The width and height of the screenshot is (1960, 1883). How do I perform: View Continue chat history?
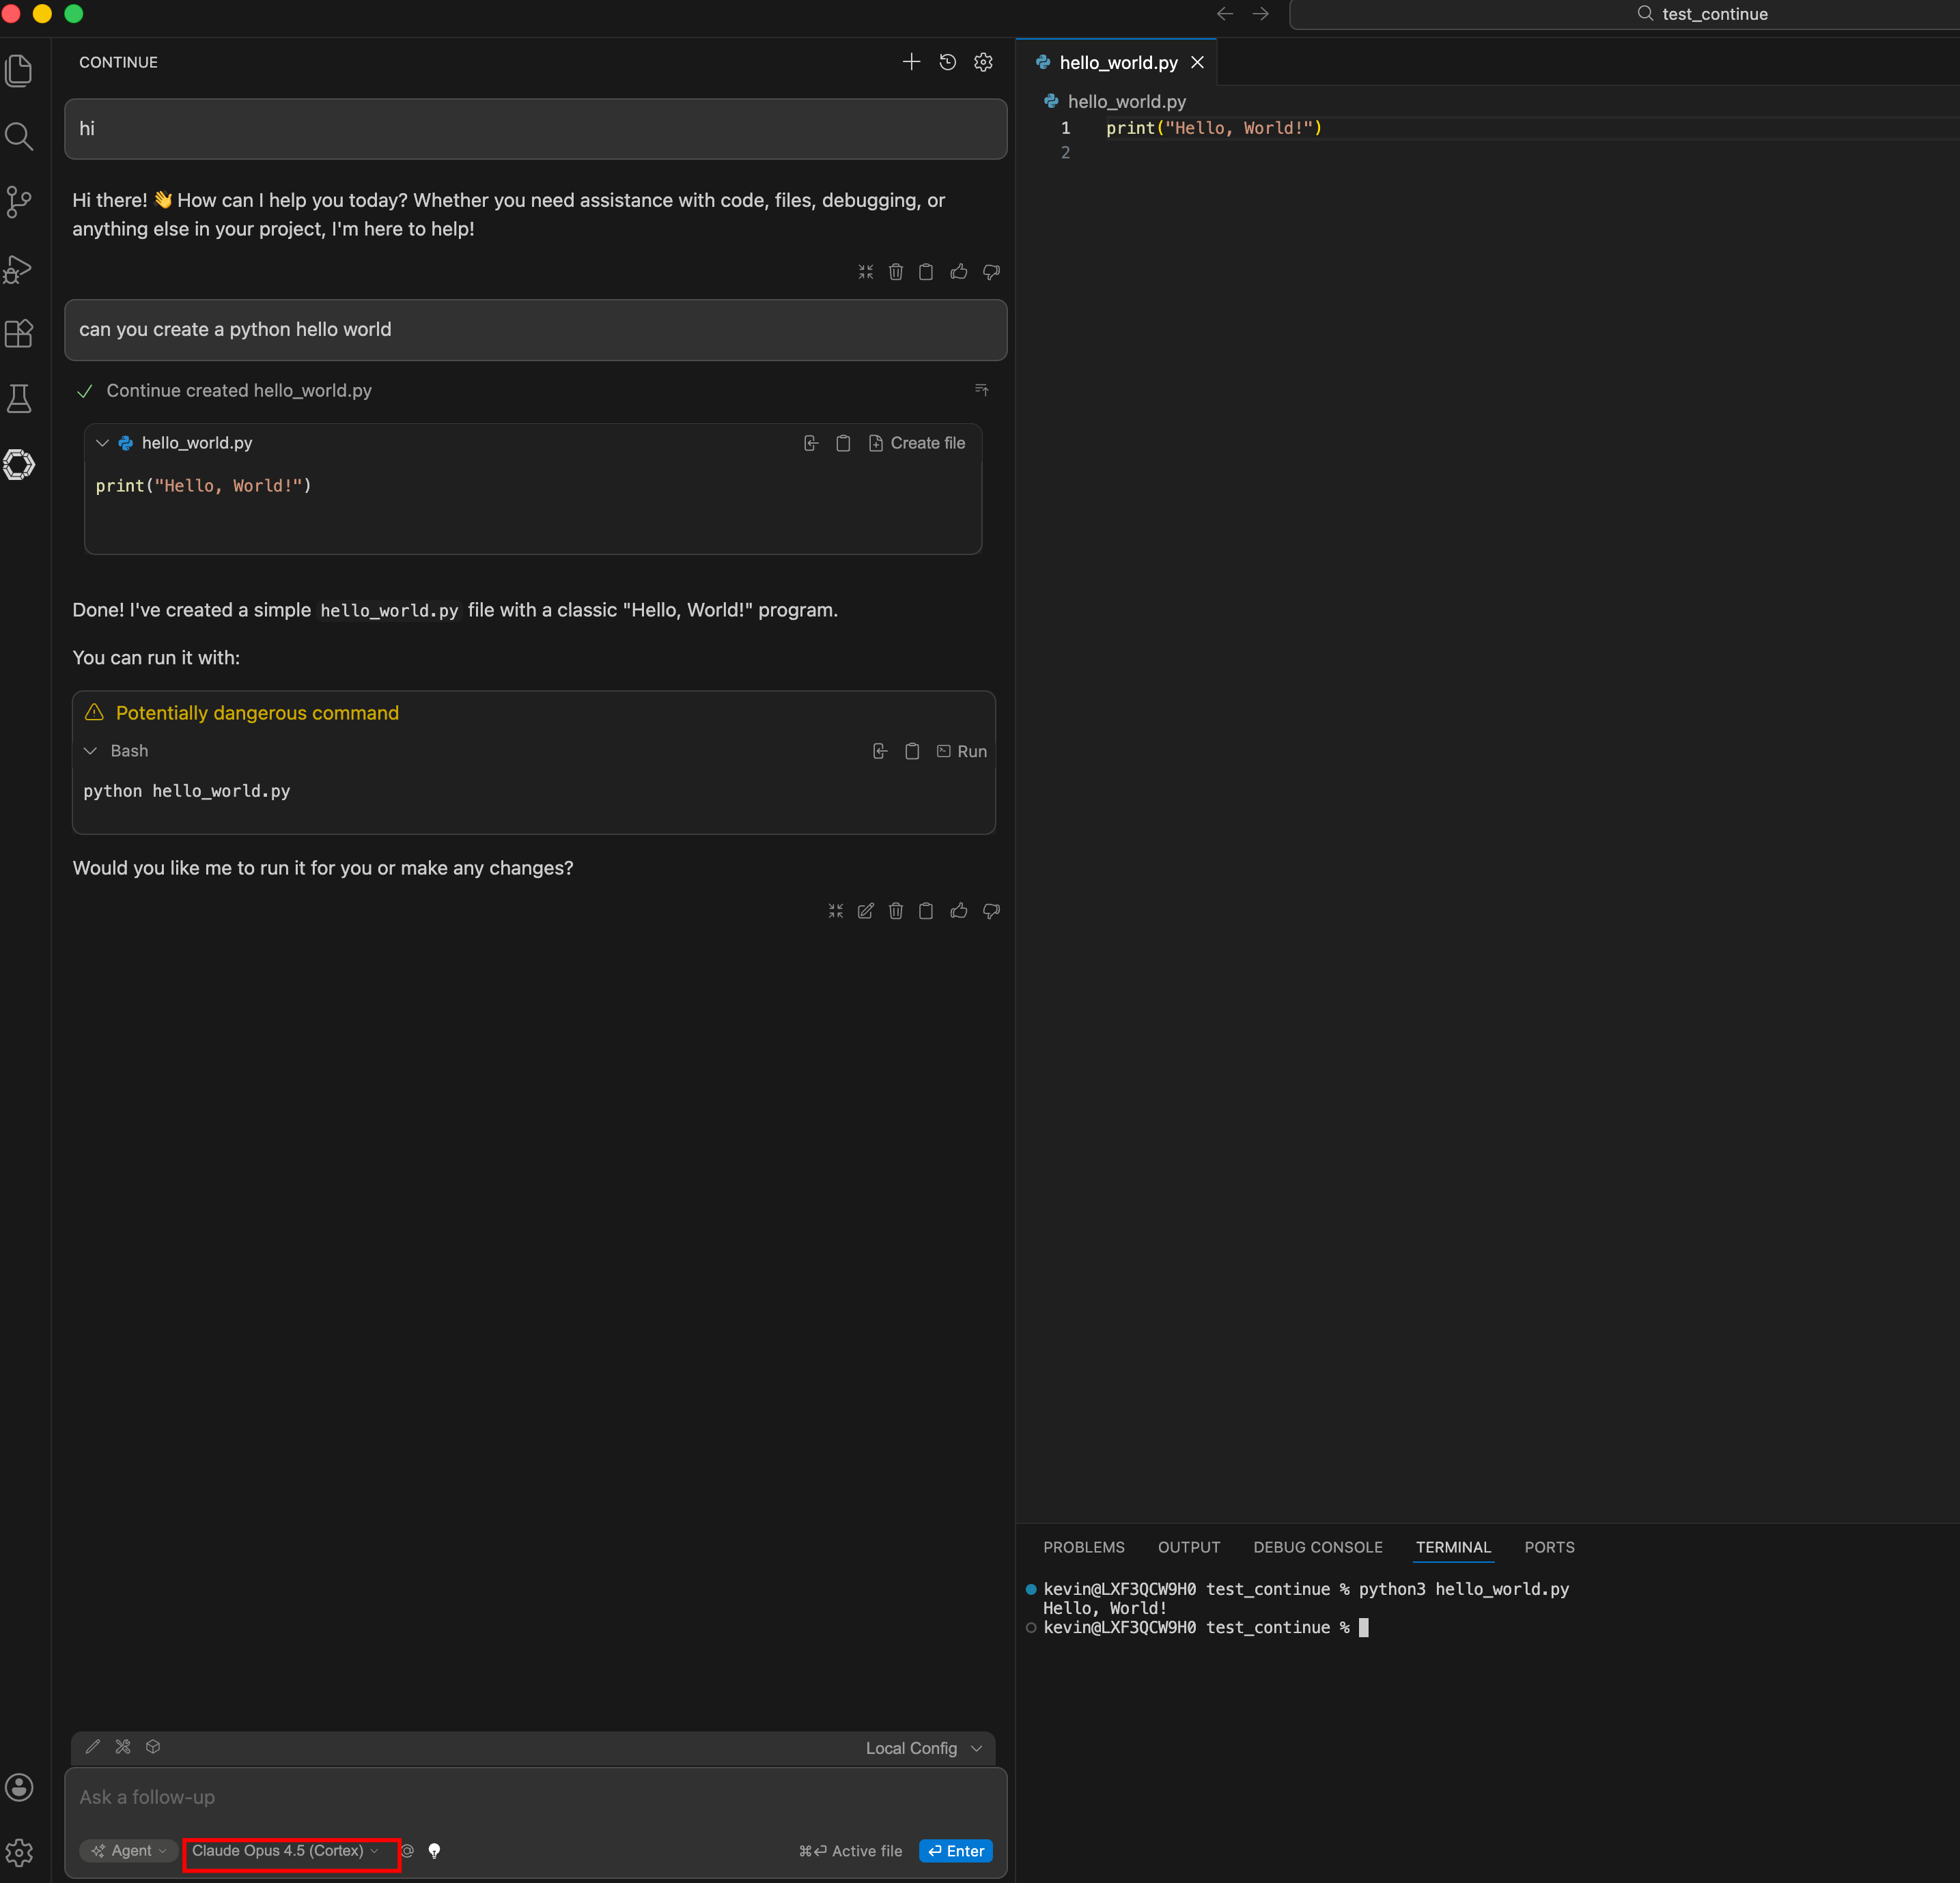coord(947,61)
